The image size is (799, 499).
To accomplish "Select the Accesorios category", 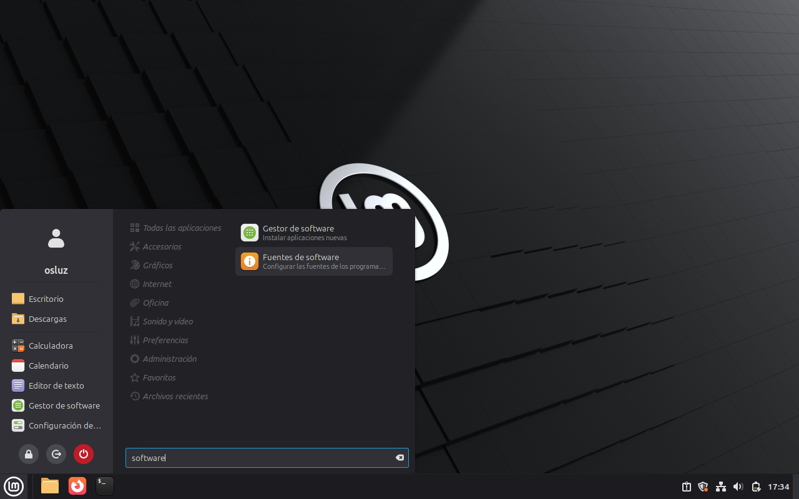I will [155, 246].
